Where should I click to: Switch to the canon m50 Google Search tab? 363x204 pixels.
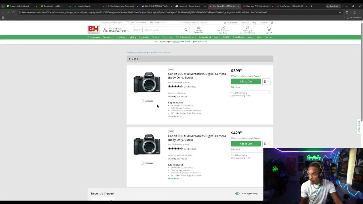(190, 6)
